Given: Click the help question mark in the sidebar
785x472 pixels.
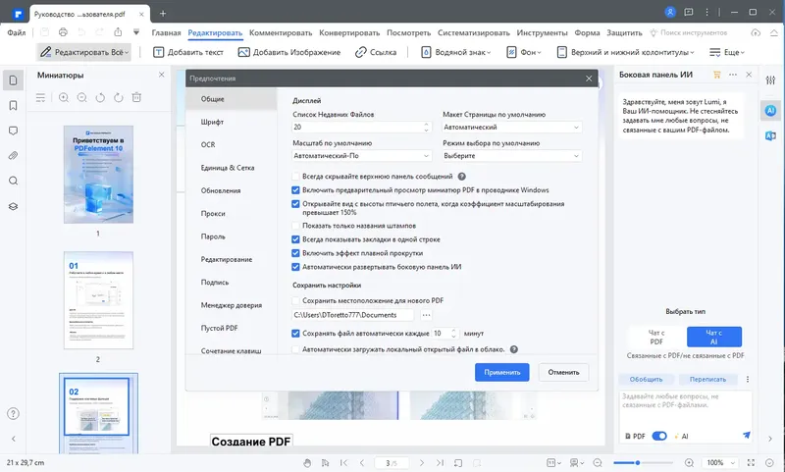Looking at the screenshot, I should click(14, 413).
